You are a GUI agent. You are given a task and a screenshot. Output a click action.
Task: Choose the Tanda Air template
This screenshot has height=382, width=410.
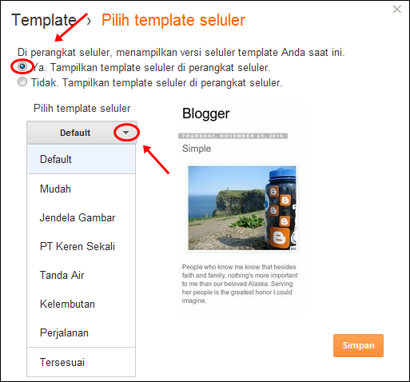click(x=81, y=275)
